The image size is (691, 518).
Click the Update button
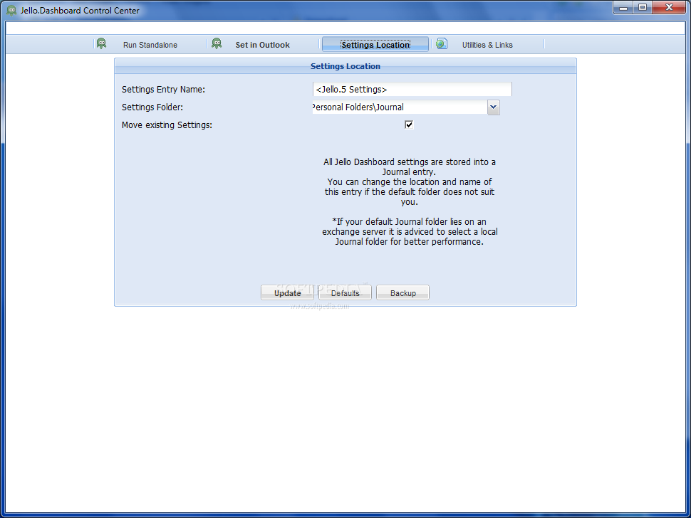click(x=287, y=293)
